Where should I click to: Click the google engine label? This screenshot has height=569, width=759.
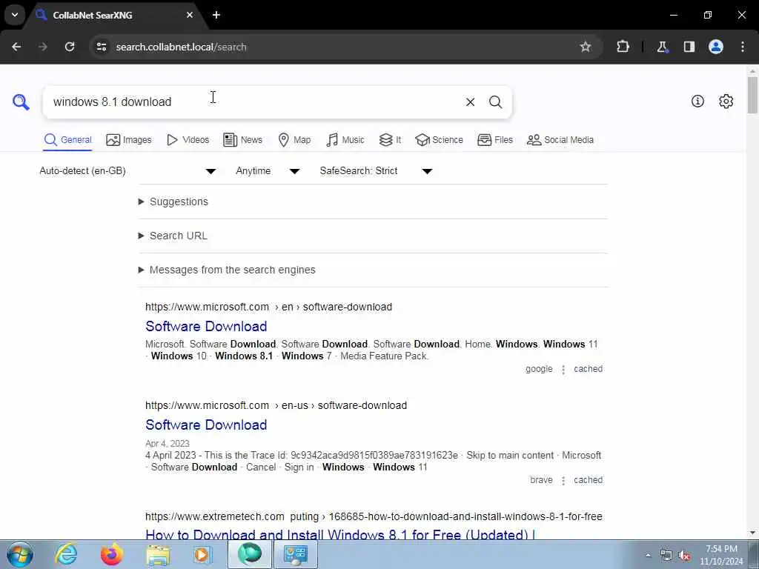point(539,369)
